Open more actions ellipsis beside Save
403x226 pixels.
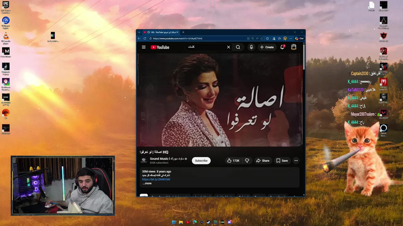coord(296,161)
